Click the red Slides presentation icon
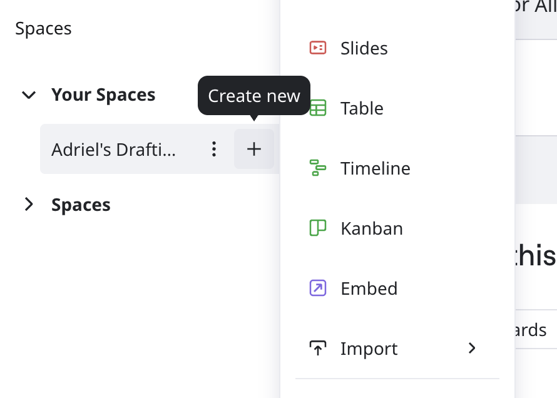Screen dimensions: 557x398 318,48
